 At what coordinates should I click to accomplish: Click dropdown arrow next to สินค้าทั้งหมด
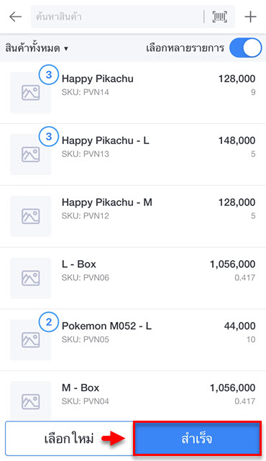tap(66, 48)
